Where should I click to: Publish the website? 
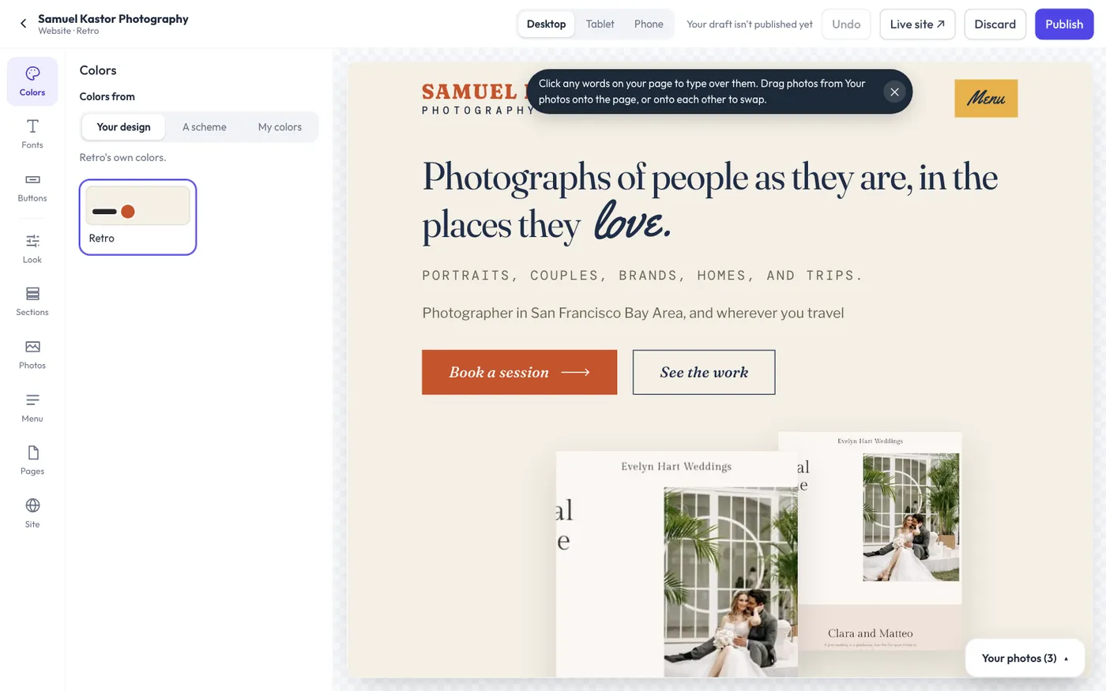[x=1064, y=24]
